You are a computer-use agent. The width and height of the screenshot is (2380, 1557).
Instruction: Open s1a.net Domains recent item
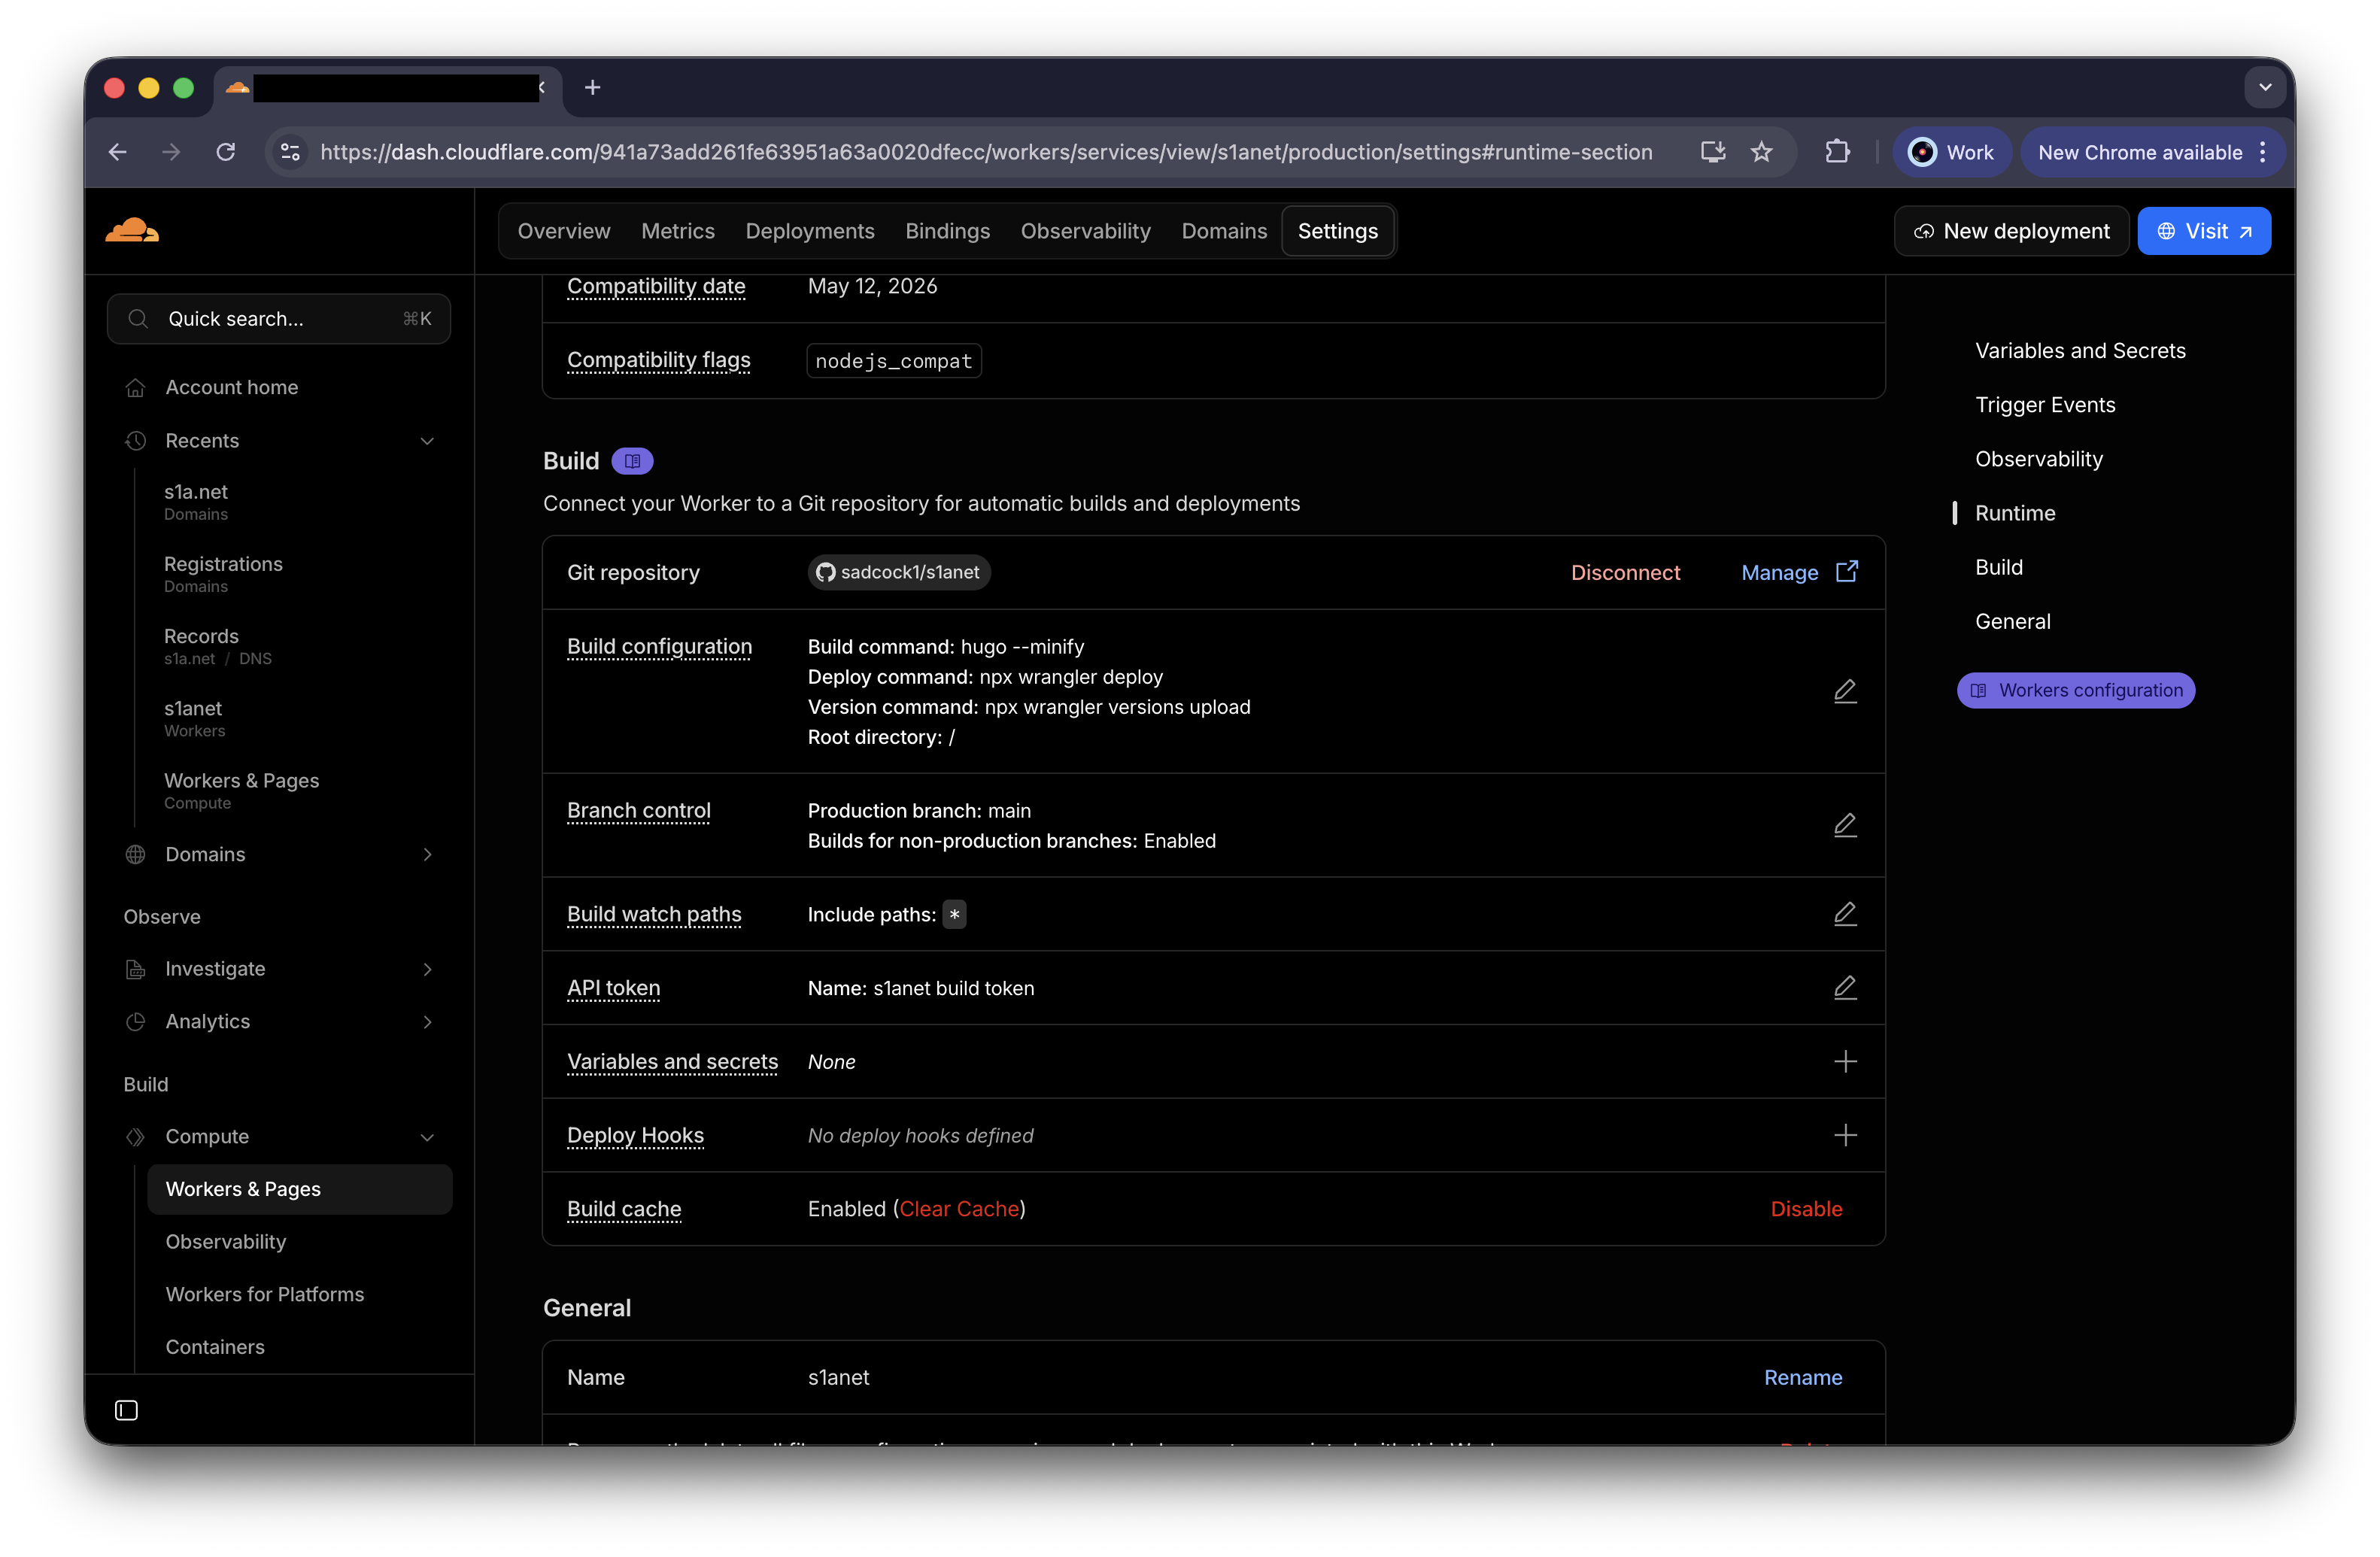click(196, 502)
